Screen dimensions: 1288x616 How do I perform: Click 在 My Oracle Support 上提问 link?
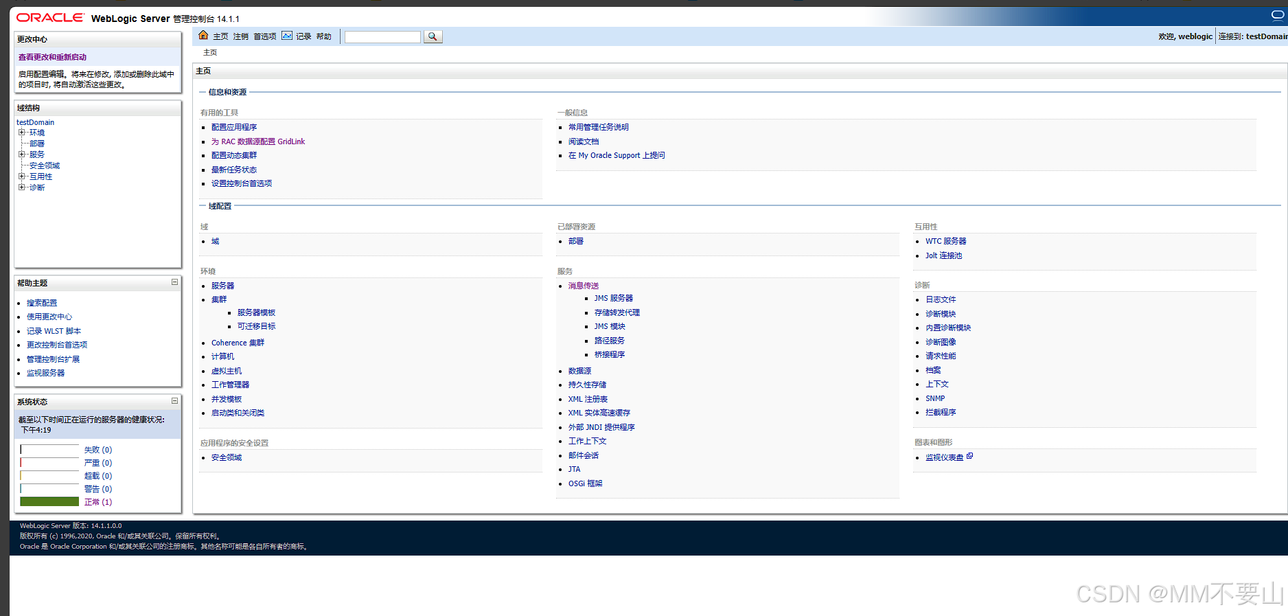click(617, 155)
